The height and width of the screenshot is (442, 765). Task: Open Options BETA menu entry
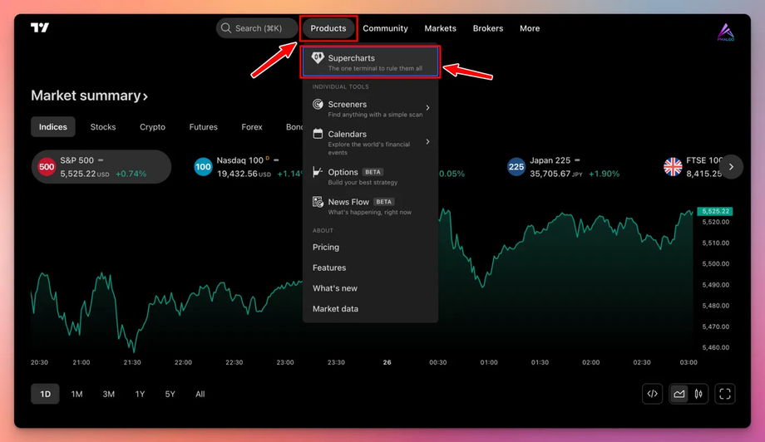point(370,176)
